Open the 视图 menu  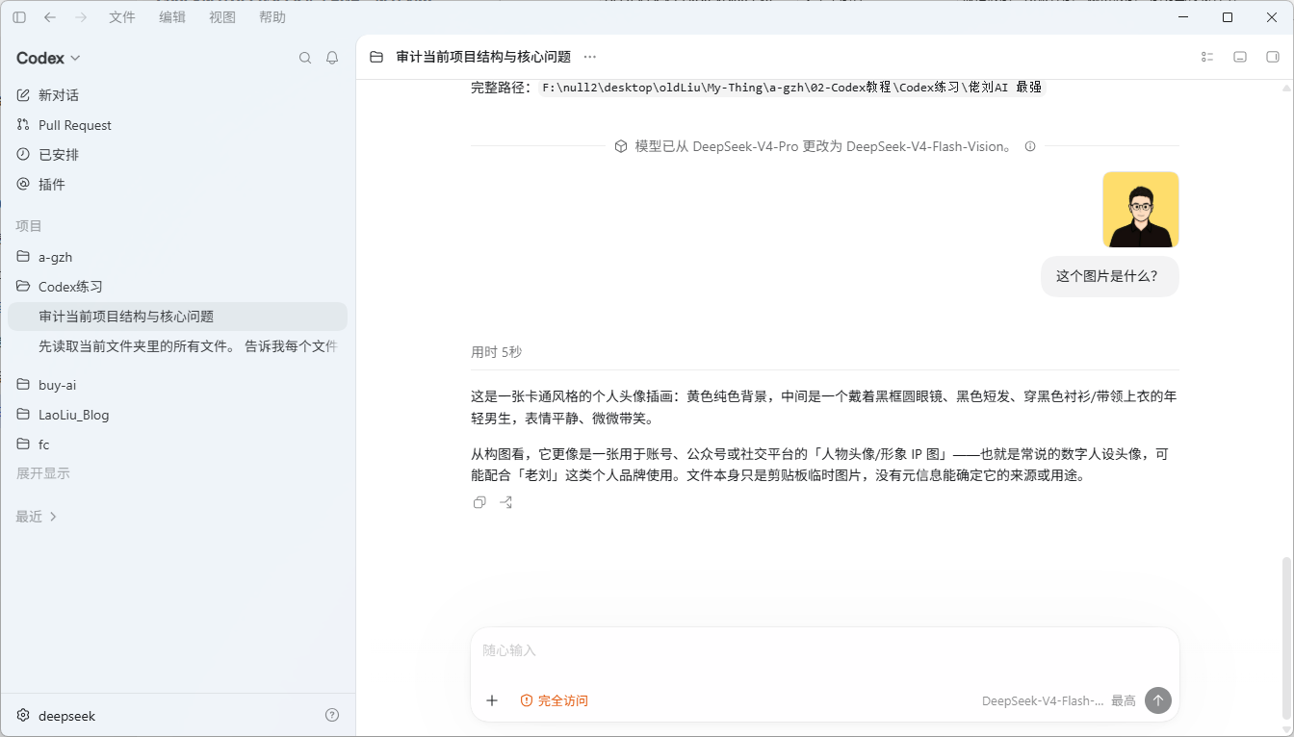[x=222, y=17]
